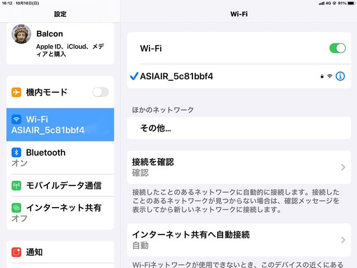
Task: Tap the lock icon beside ASIAIR network
Action: point(322,76)
